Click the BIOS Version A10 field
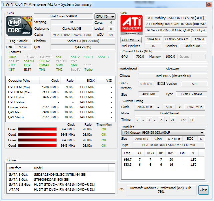This screenshot has height=201, width=214. (195, 84)
